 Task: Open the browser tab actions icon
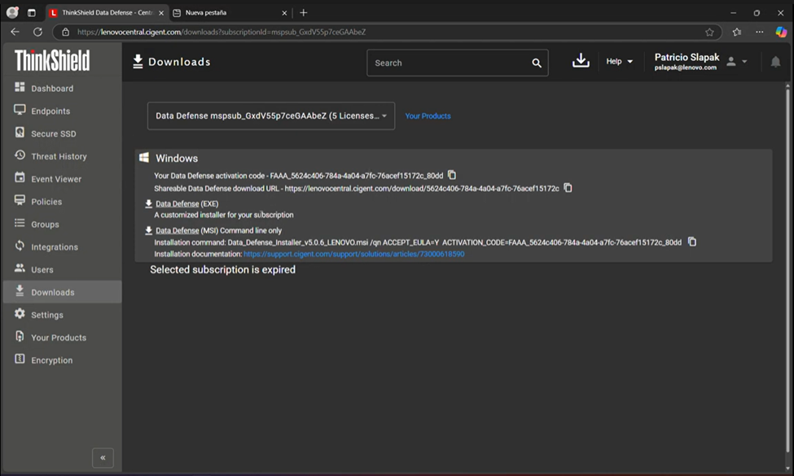tap(32, 13)
